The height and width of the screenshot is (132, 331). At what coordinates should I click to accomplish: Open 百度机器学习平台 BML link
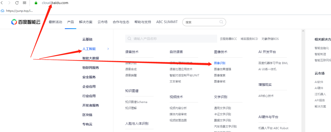(273, 63)
